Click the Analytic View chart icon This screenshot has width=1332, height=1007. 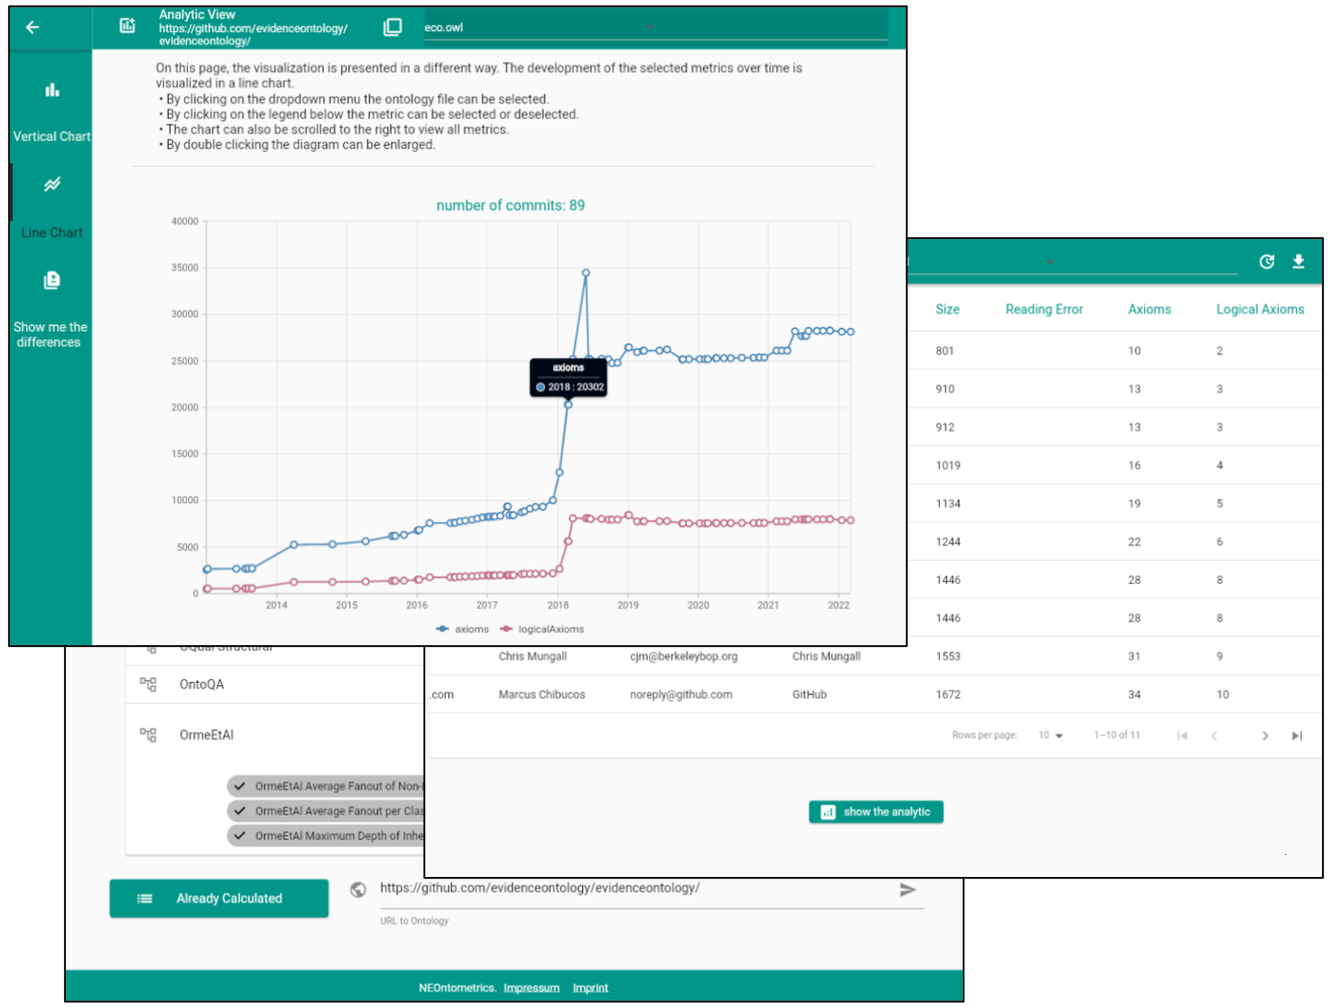(127, 27)
